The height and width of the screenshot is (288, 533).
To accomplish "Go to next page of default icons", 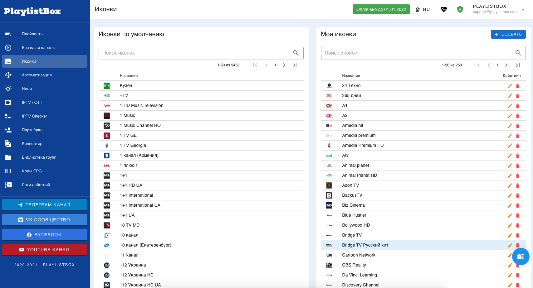I will pyautogui.click(x=284, y=65).
